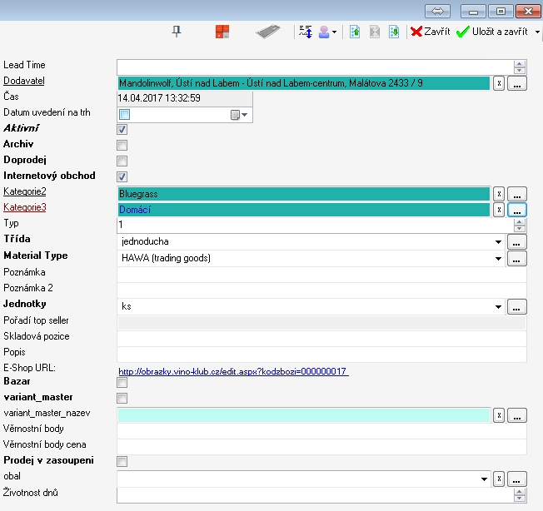Increase the Životnost dnů value
This screenshot has width=543, height=511.
coord(519,492)
